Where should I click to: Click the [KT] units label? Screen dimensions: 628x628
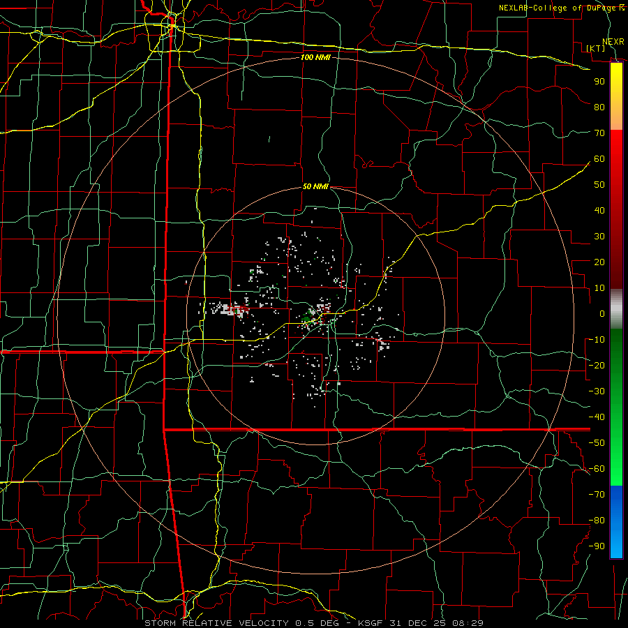coord(596,48)
